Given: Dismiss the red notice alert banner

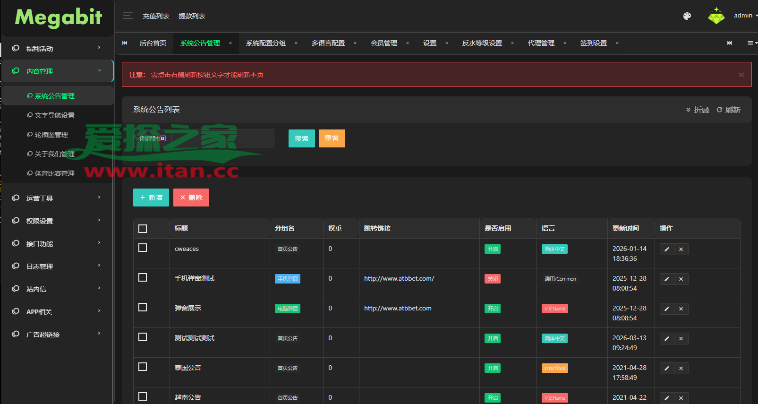Looking at the screenshot, I should pyautogui.click(x=741, y=75).
